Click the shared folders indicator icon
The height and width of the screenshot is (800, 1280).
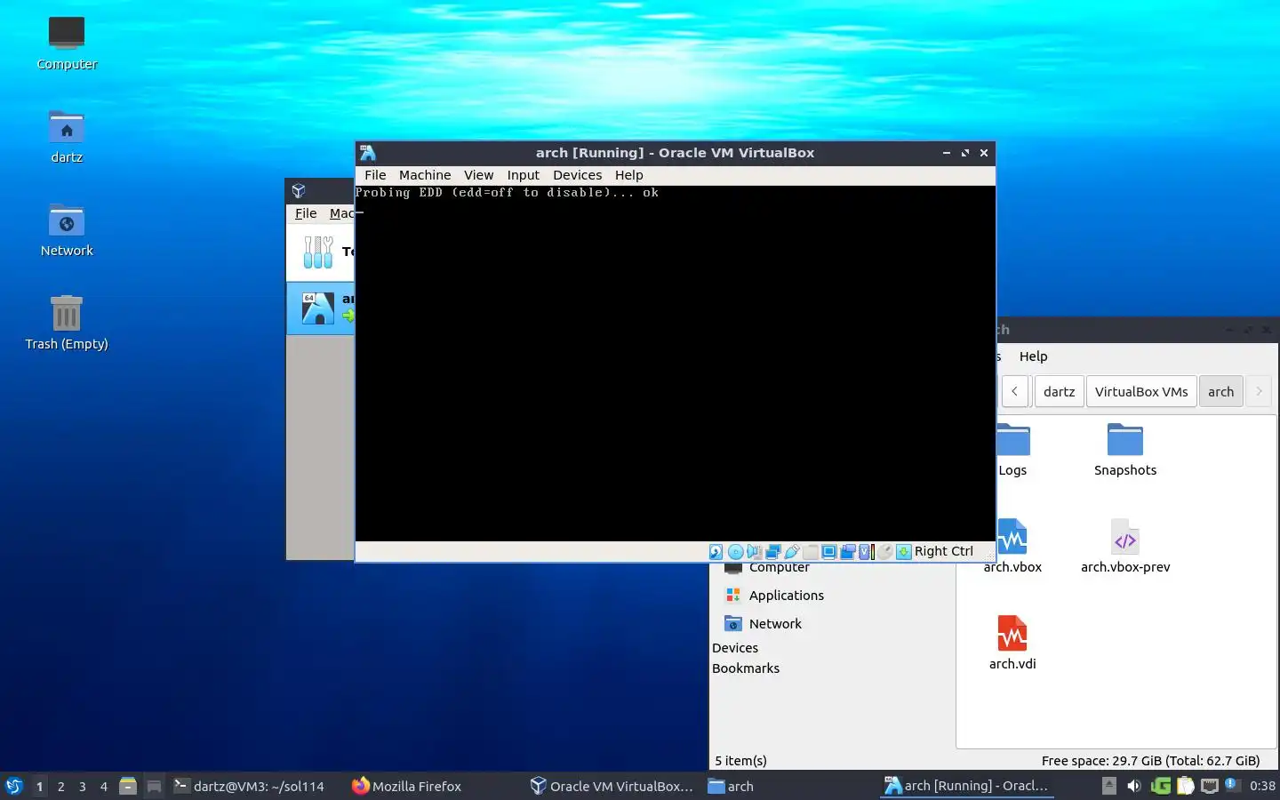[x=811, y=551]
